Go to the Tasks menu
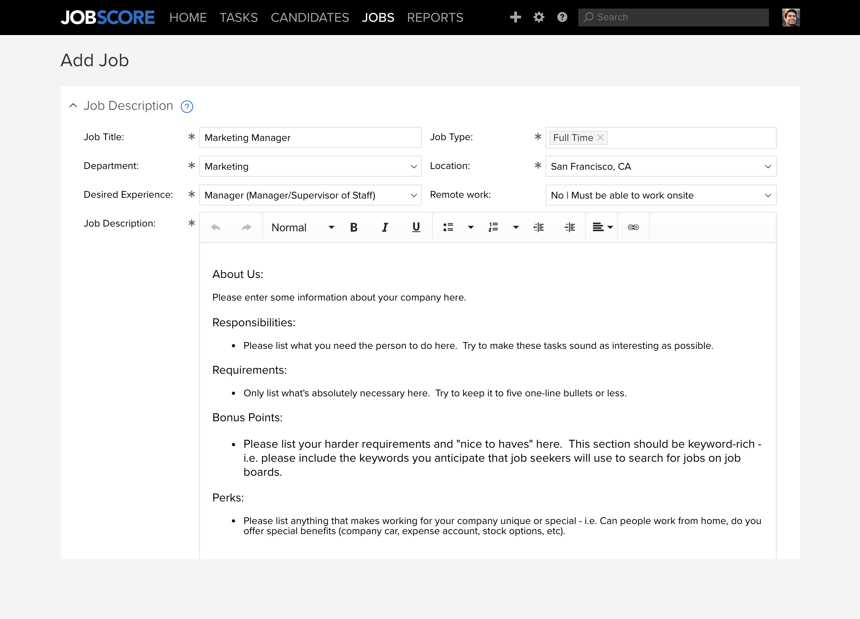Image resolution: width=860 pixels, height=619 pixels. (x=239, y=18)
